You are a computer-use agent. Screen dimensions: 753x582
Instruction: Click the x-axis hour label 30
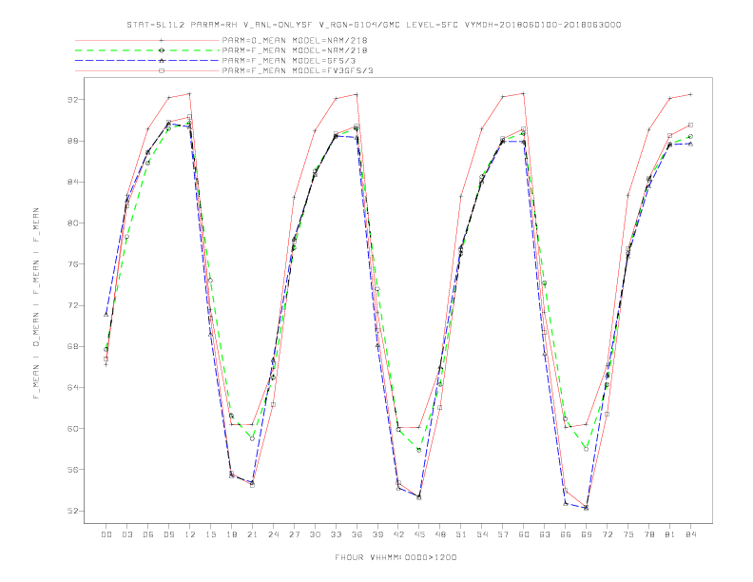(315, 534)
